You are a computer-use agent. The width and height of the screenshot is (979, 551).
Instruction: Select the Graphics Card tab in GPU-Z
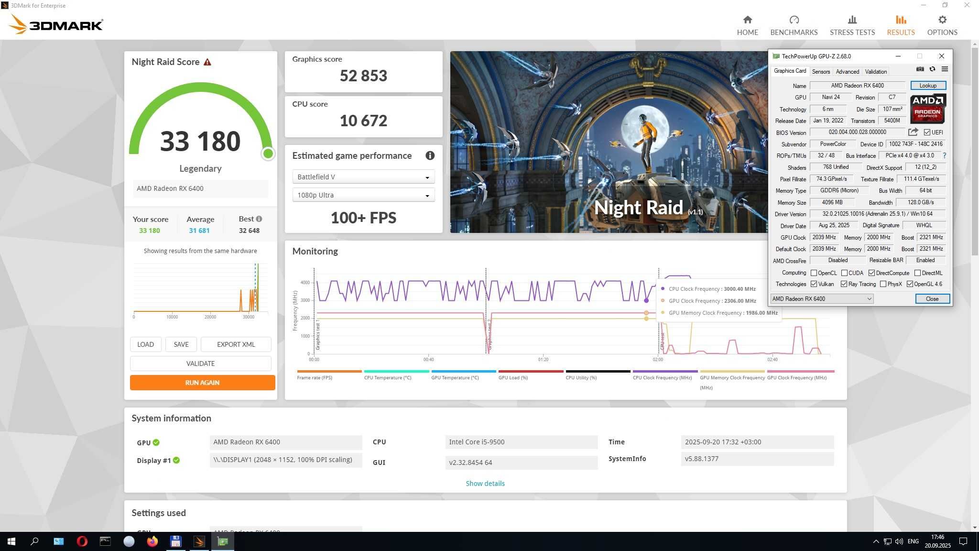tap(790, 71)
